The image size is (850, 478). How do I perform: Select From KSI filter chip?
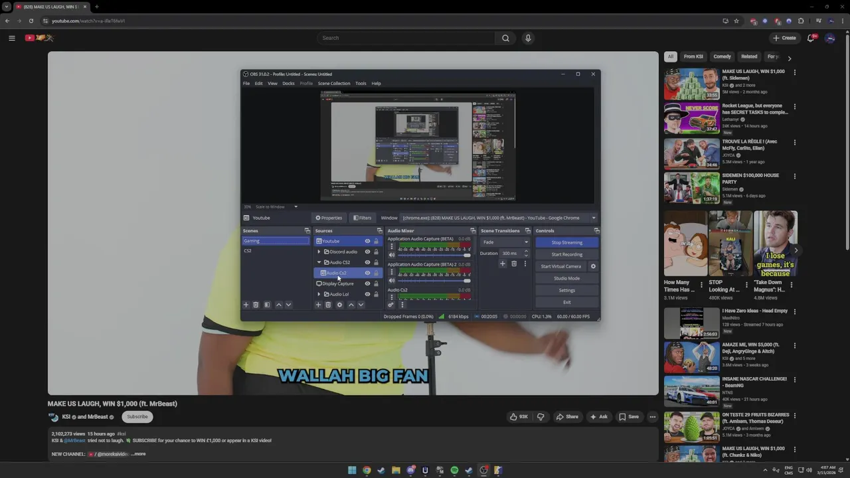tap(693, 56)
